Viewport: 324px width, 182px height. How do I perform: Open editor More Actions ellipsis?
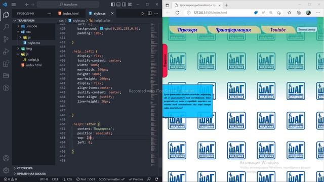(x=156, y=14)
